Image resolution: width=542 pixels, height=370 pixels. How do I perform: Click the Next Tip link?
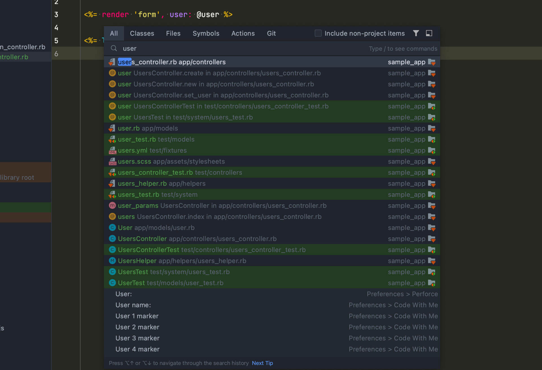click(x=262, y=363)
